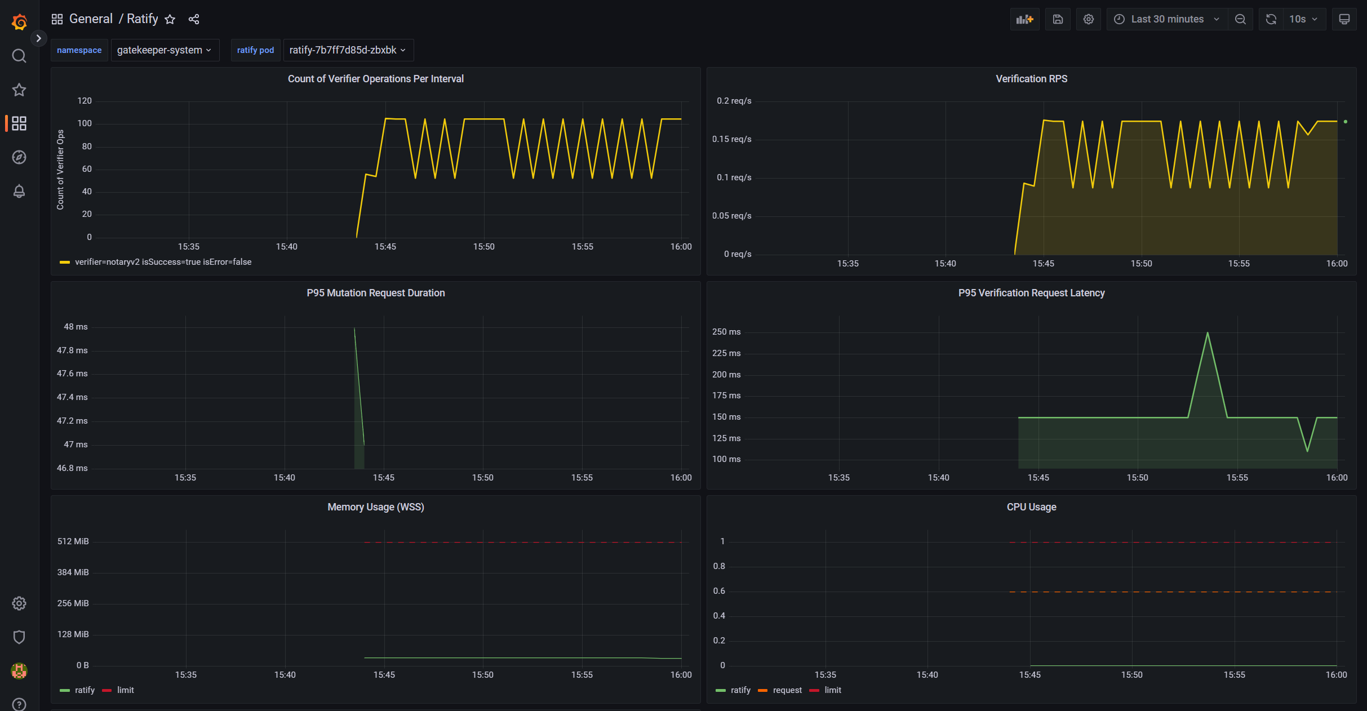Open the Explore compass icon
1367x711 pixels.
click(x=19, y=157)
